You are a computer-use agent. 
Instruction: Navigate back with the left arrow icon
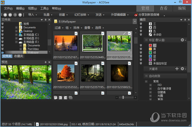point(10,15)
